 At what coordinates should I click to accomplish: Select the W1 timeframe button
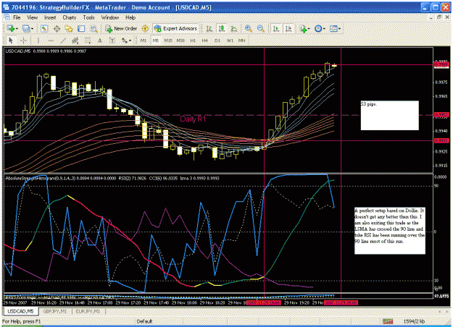pyautogui.click(x=230, y=41)
